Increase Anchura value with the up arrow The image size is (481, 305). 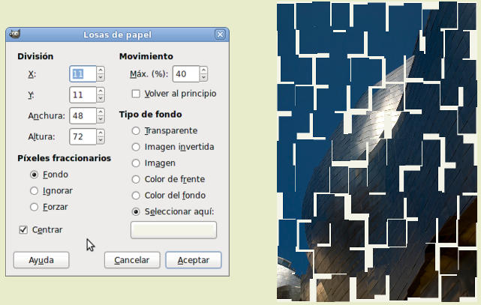(101, 112)
